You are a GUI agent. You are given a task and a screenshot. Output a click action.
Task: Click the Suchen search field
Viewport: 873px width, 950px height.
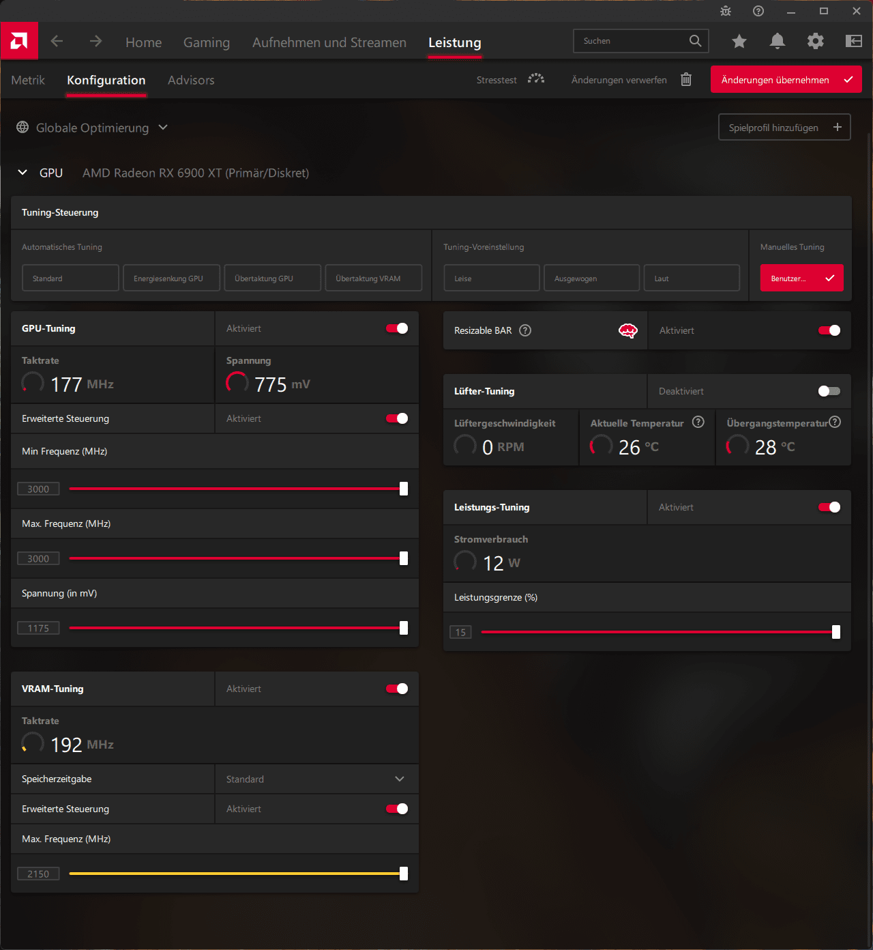641,41
